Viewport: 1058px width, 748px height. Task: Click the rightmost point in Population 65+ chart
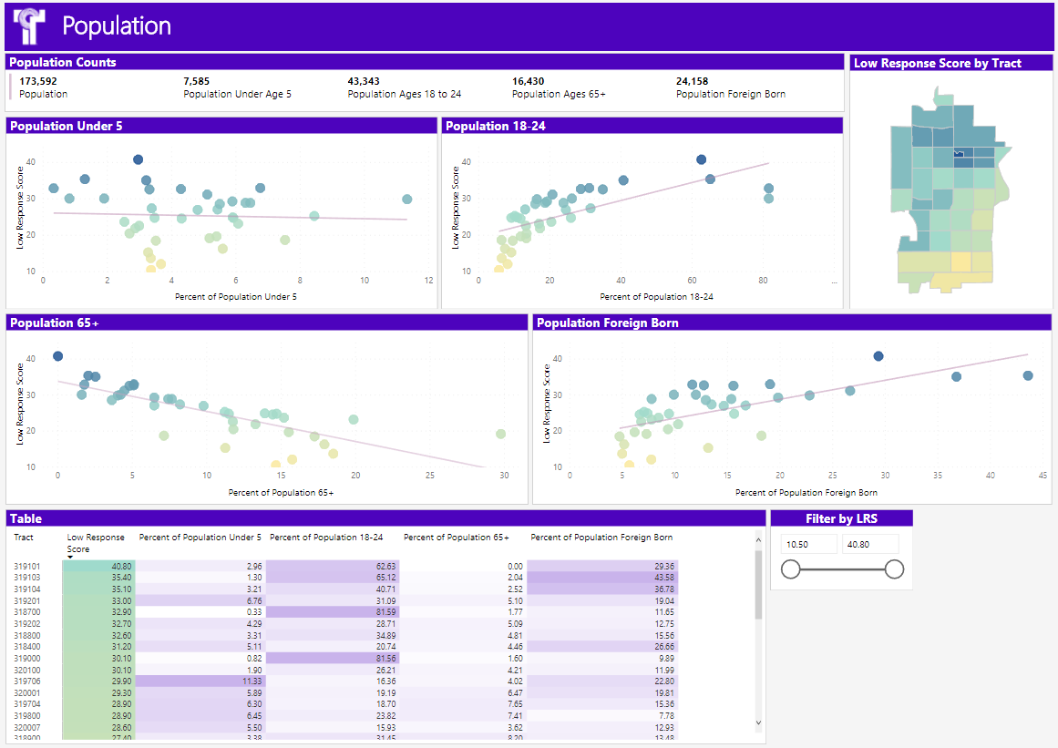click(x=500, y=435)
